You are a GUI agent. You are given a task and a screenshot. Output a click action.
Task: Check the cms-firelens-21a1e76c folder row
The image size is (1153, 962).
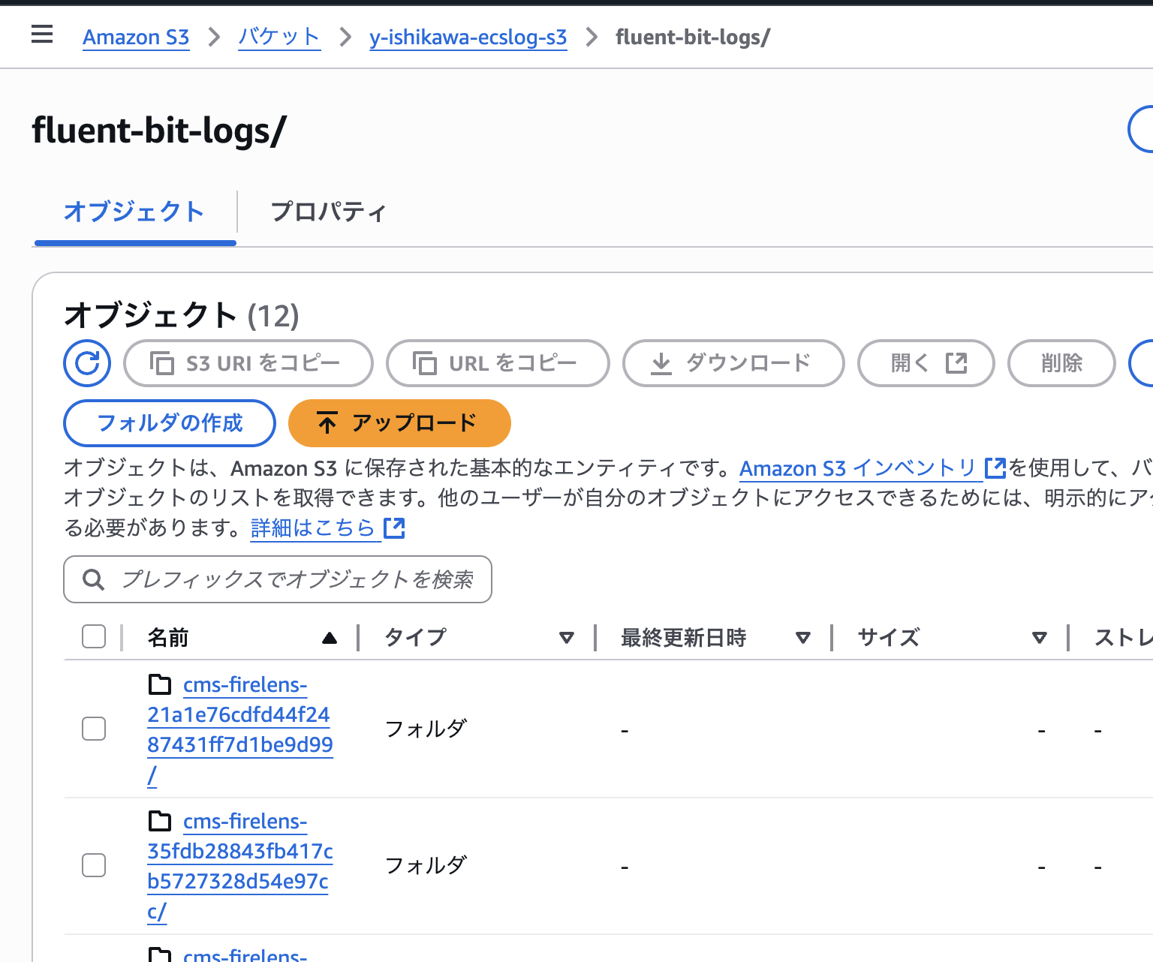94,729
